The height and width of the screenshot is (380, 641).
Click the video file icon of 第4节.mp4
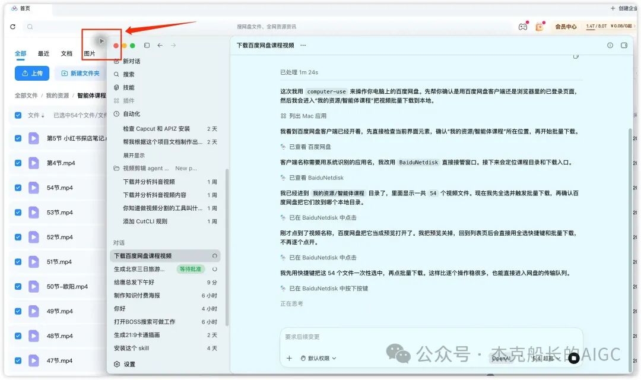pos(33,163)
